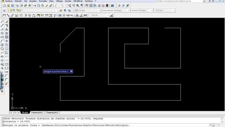The width and height of the screenshot is (225, 127).
Task: Click the help search magnifier button
Action: click(x=205, y=1)
